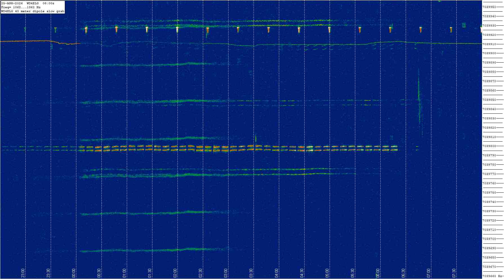Click the date and callsign header line

[x=28, y=3]
